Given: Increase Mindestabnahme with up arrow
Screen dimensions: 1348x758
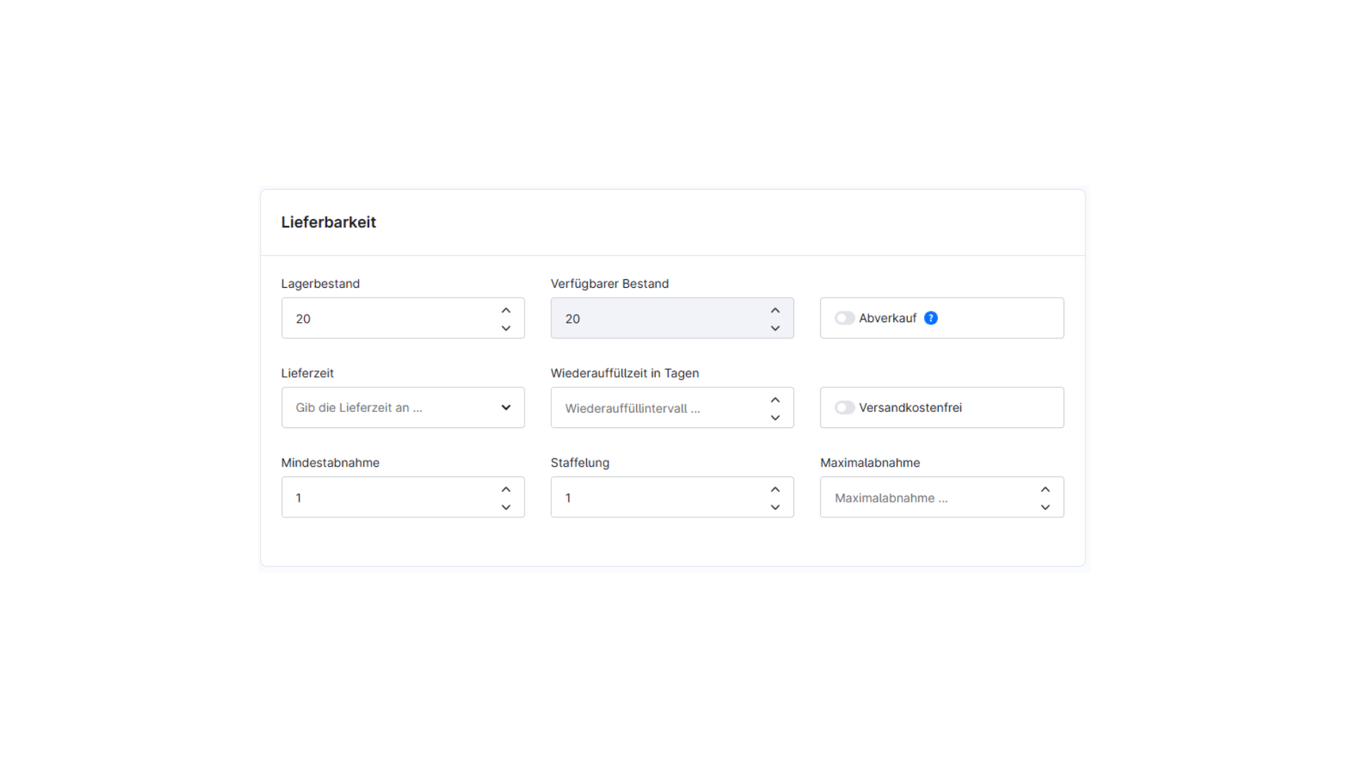Looking at the screenshot, I should click(505, 489).
